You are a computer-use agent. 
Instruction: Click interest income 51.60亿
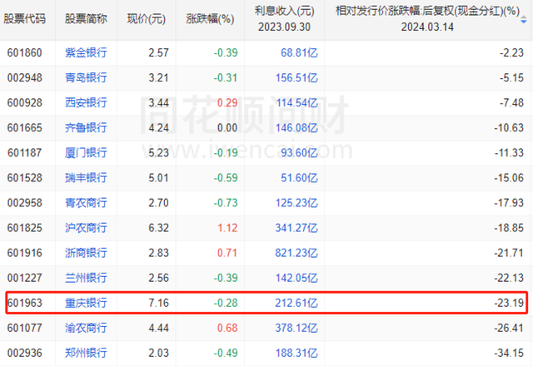[299, 177]
